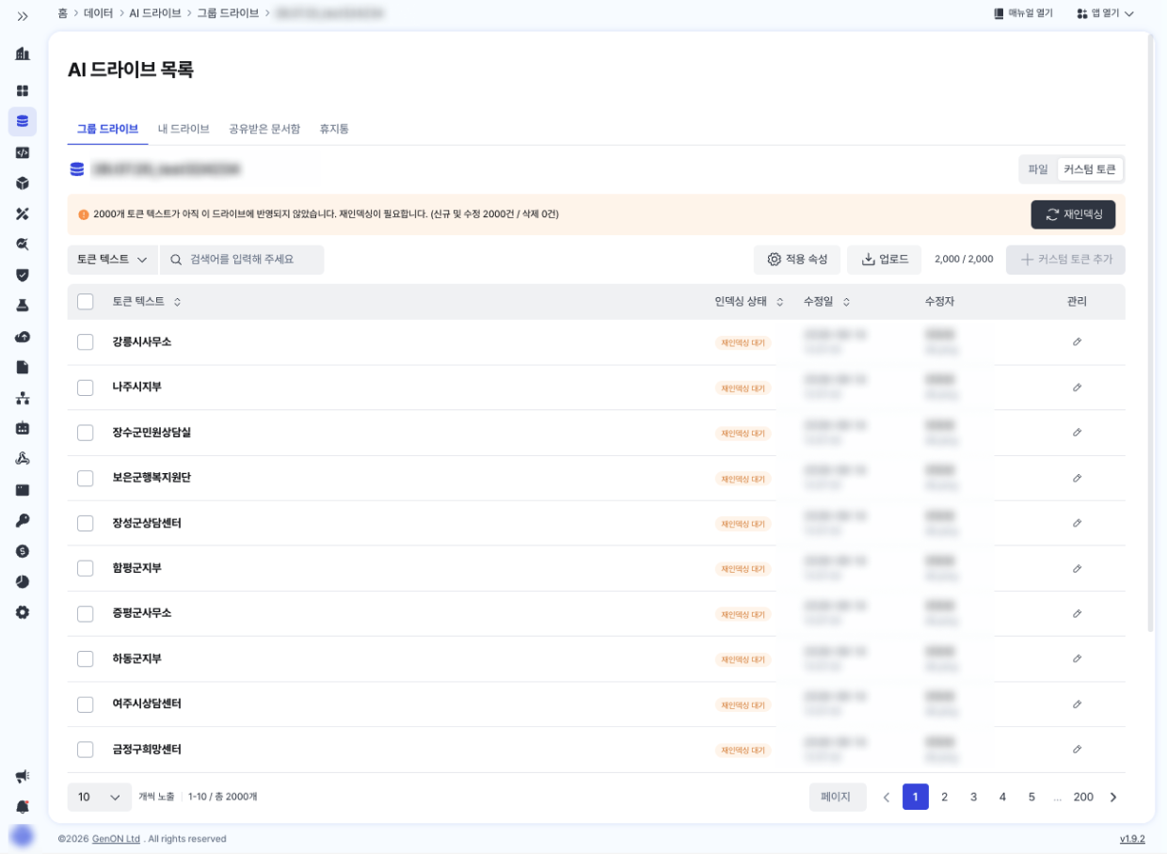Screen dimensions: 1167x854
Task: Open the GenON Ltd footer link
Action: [x=116, y=839]
